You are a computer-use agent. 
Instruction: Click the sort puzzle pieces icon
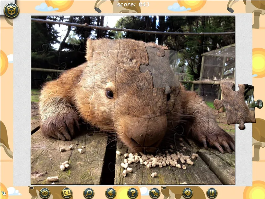[111, 193]
